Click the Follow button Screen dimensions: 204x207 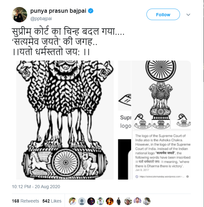point(163,14)
